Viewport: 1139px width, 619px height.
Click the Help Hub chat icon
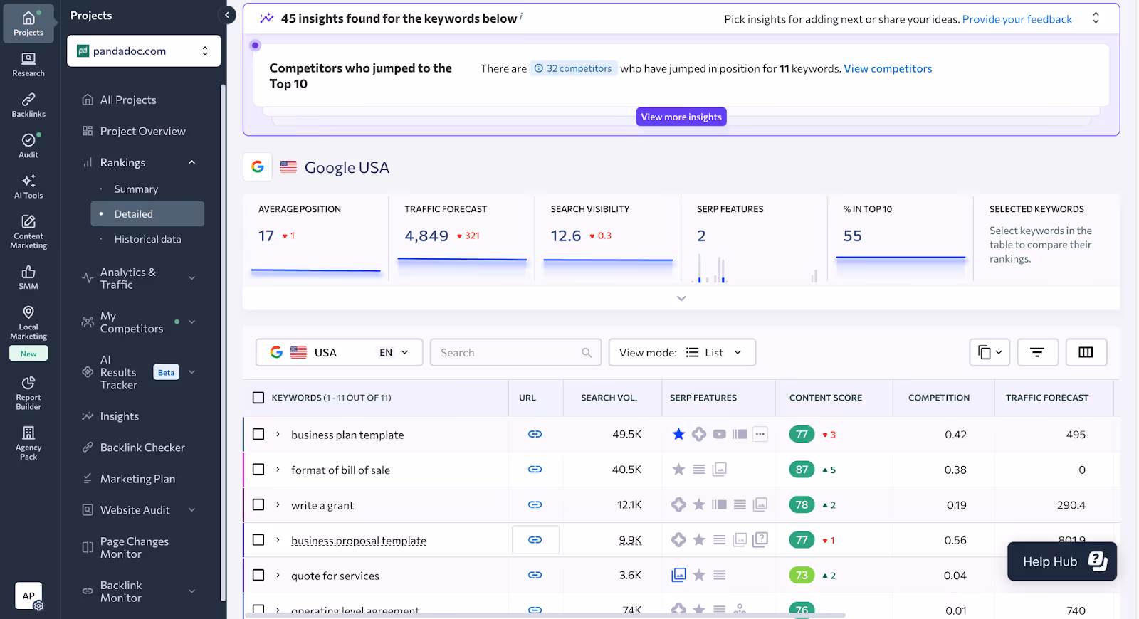click(x=1098, y=561)
